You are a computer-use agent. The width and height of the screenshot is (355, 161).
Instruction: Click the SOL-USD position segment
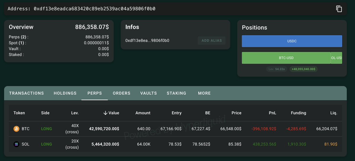[336, 58]
